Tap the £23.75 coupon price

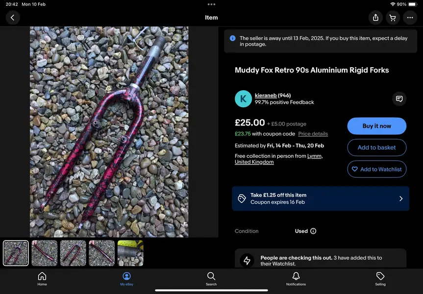point(243,134)
